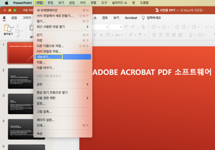The height and width of the screenshot is (150, 215).
Task: Click the lightbulb tell-me icon
Action: point(143,18)
